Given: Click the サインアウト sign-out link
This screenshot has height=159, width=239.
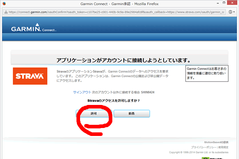Looking at the screenshot, I should point(82,92).
